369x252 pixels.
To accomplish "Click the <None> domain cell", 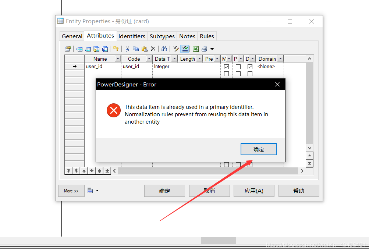I will pos(270,67).
